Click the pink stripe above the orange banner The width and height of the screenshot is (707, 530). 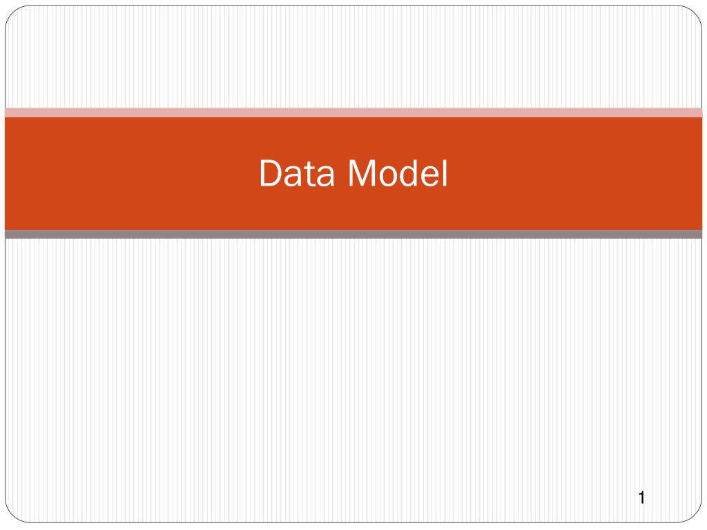coord(353,112)
